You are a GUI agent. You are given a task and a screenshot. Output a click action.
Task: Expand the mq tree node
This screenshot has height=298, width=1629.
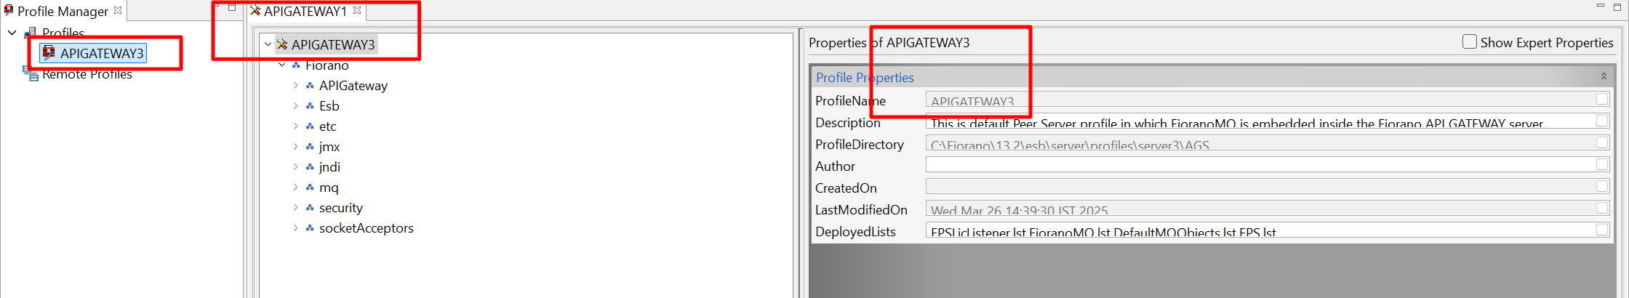tap(296, 188)
